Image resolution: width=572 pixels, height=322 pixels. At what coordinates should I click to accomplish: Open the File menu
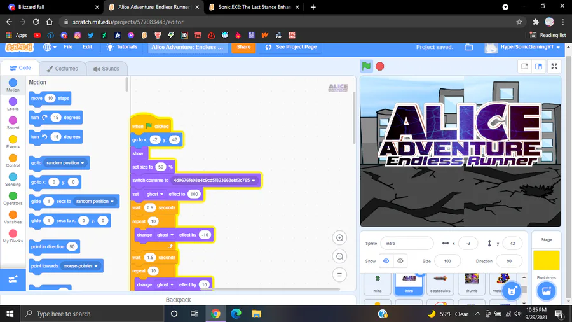pyautogui.click(x=68, y=47)
